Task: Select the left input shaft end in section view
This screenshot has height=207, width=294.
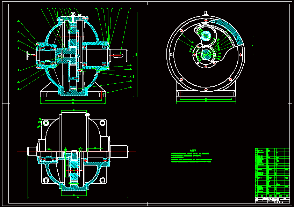Action: tap(32, 55)
